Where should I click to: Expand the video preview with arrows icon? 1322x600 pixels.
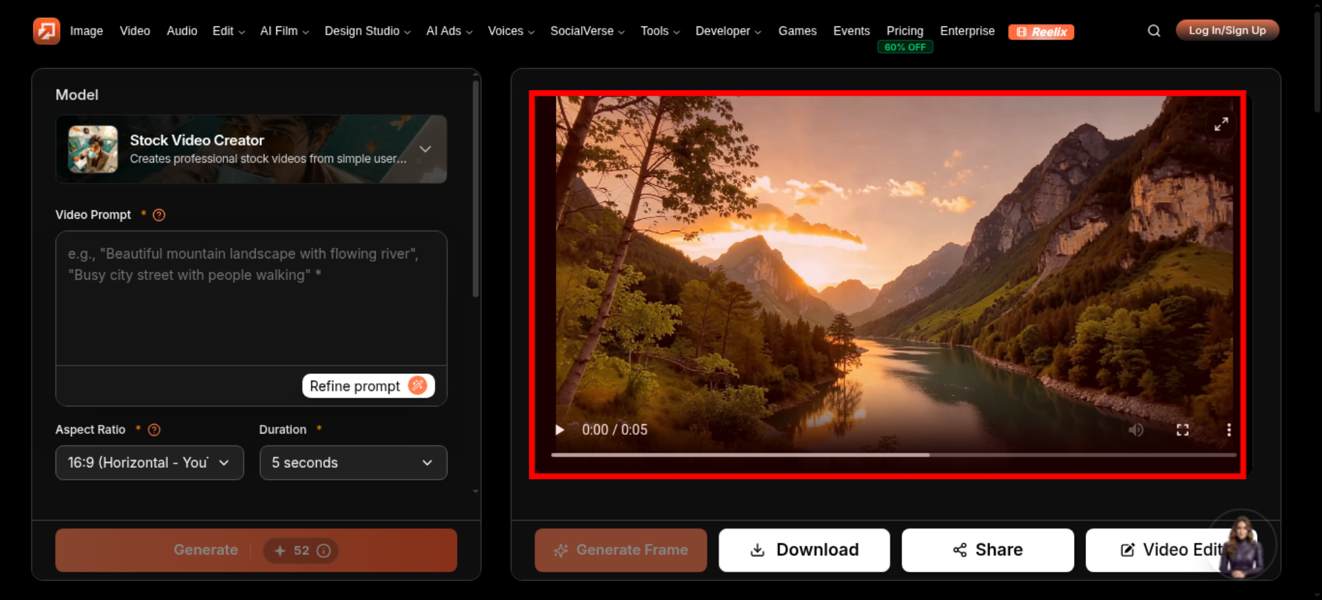click(x=1221, y=124)
